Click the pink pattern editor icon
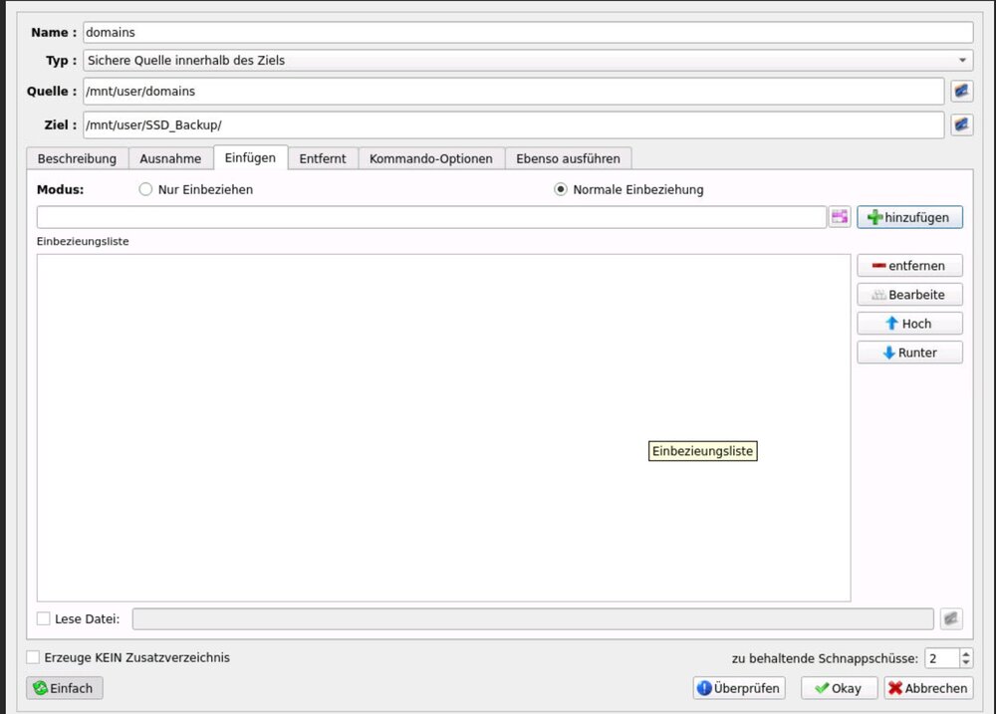 point(840,217)
